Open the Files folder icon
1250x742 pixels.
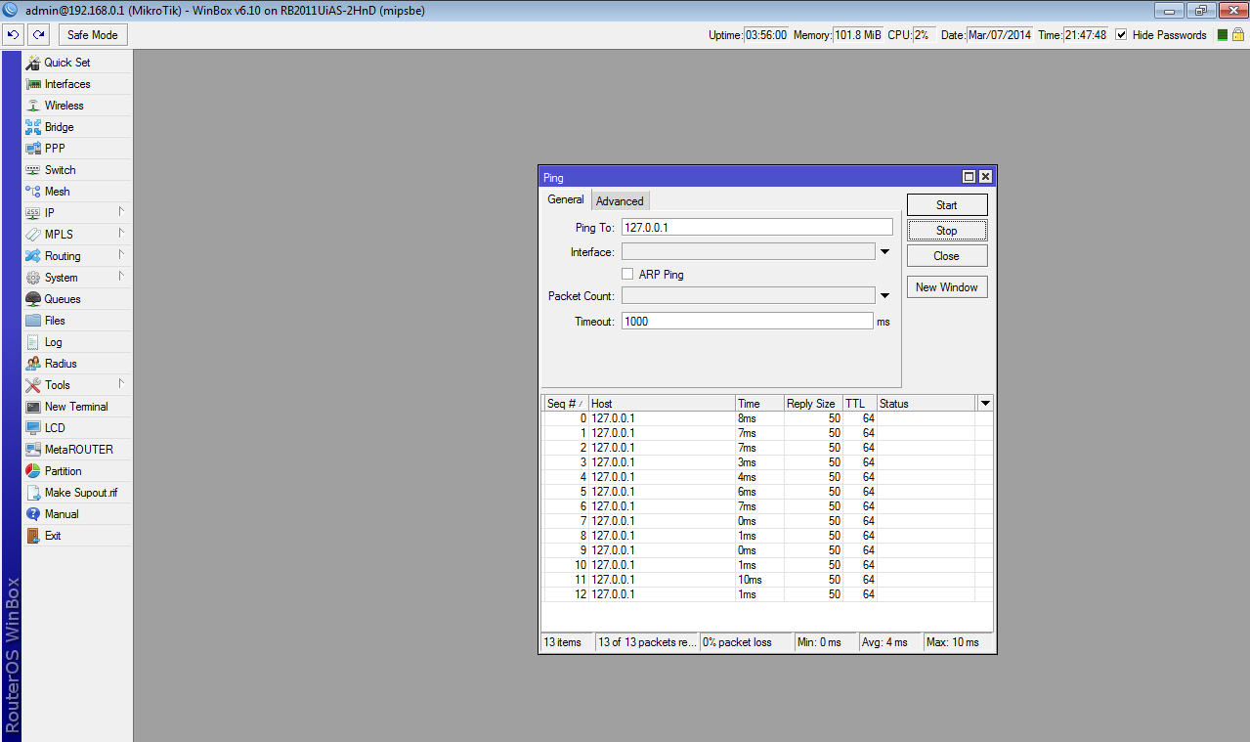coord(33,321)
